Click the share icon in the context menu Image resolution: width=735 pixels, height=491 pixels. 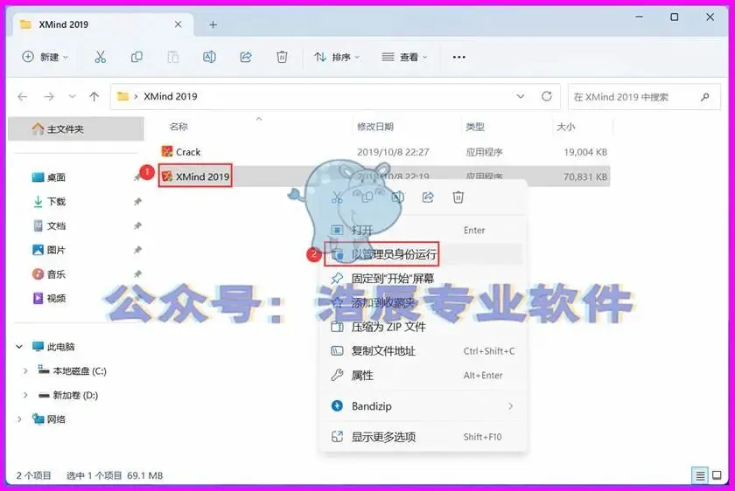click(x=428, y=197)
